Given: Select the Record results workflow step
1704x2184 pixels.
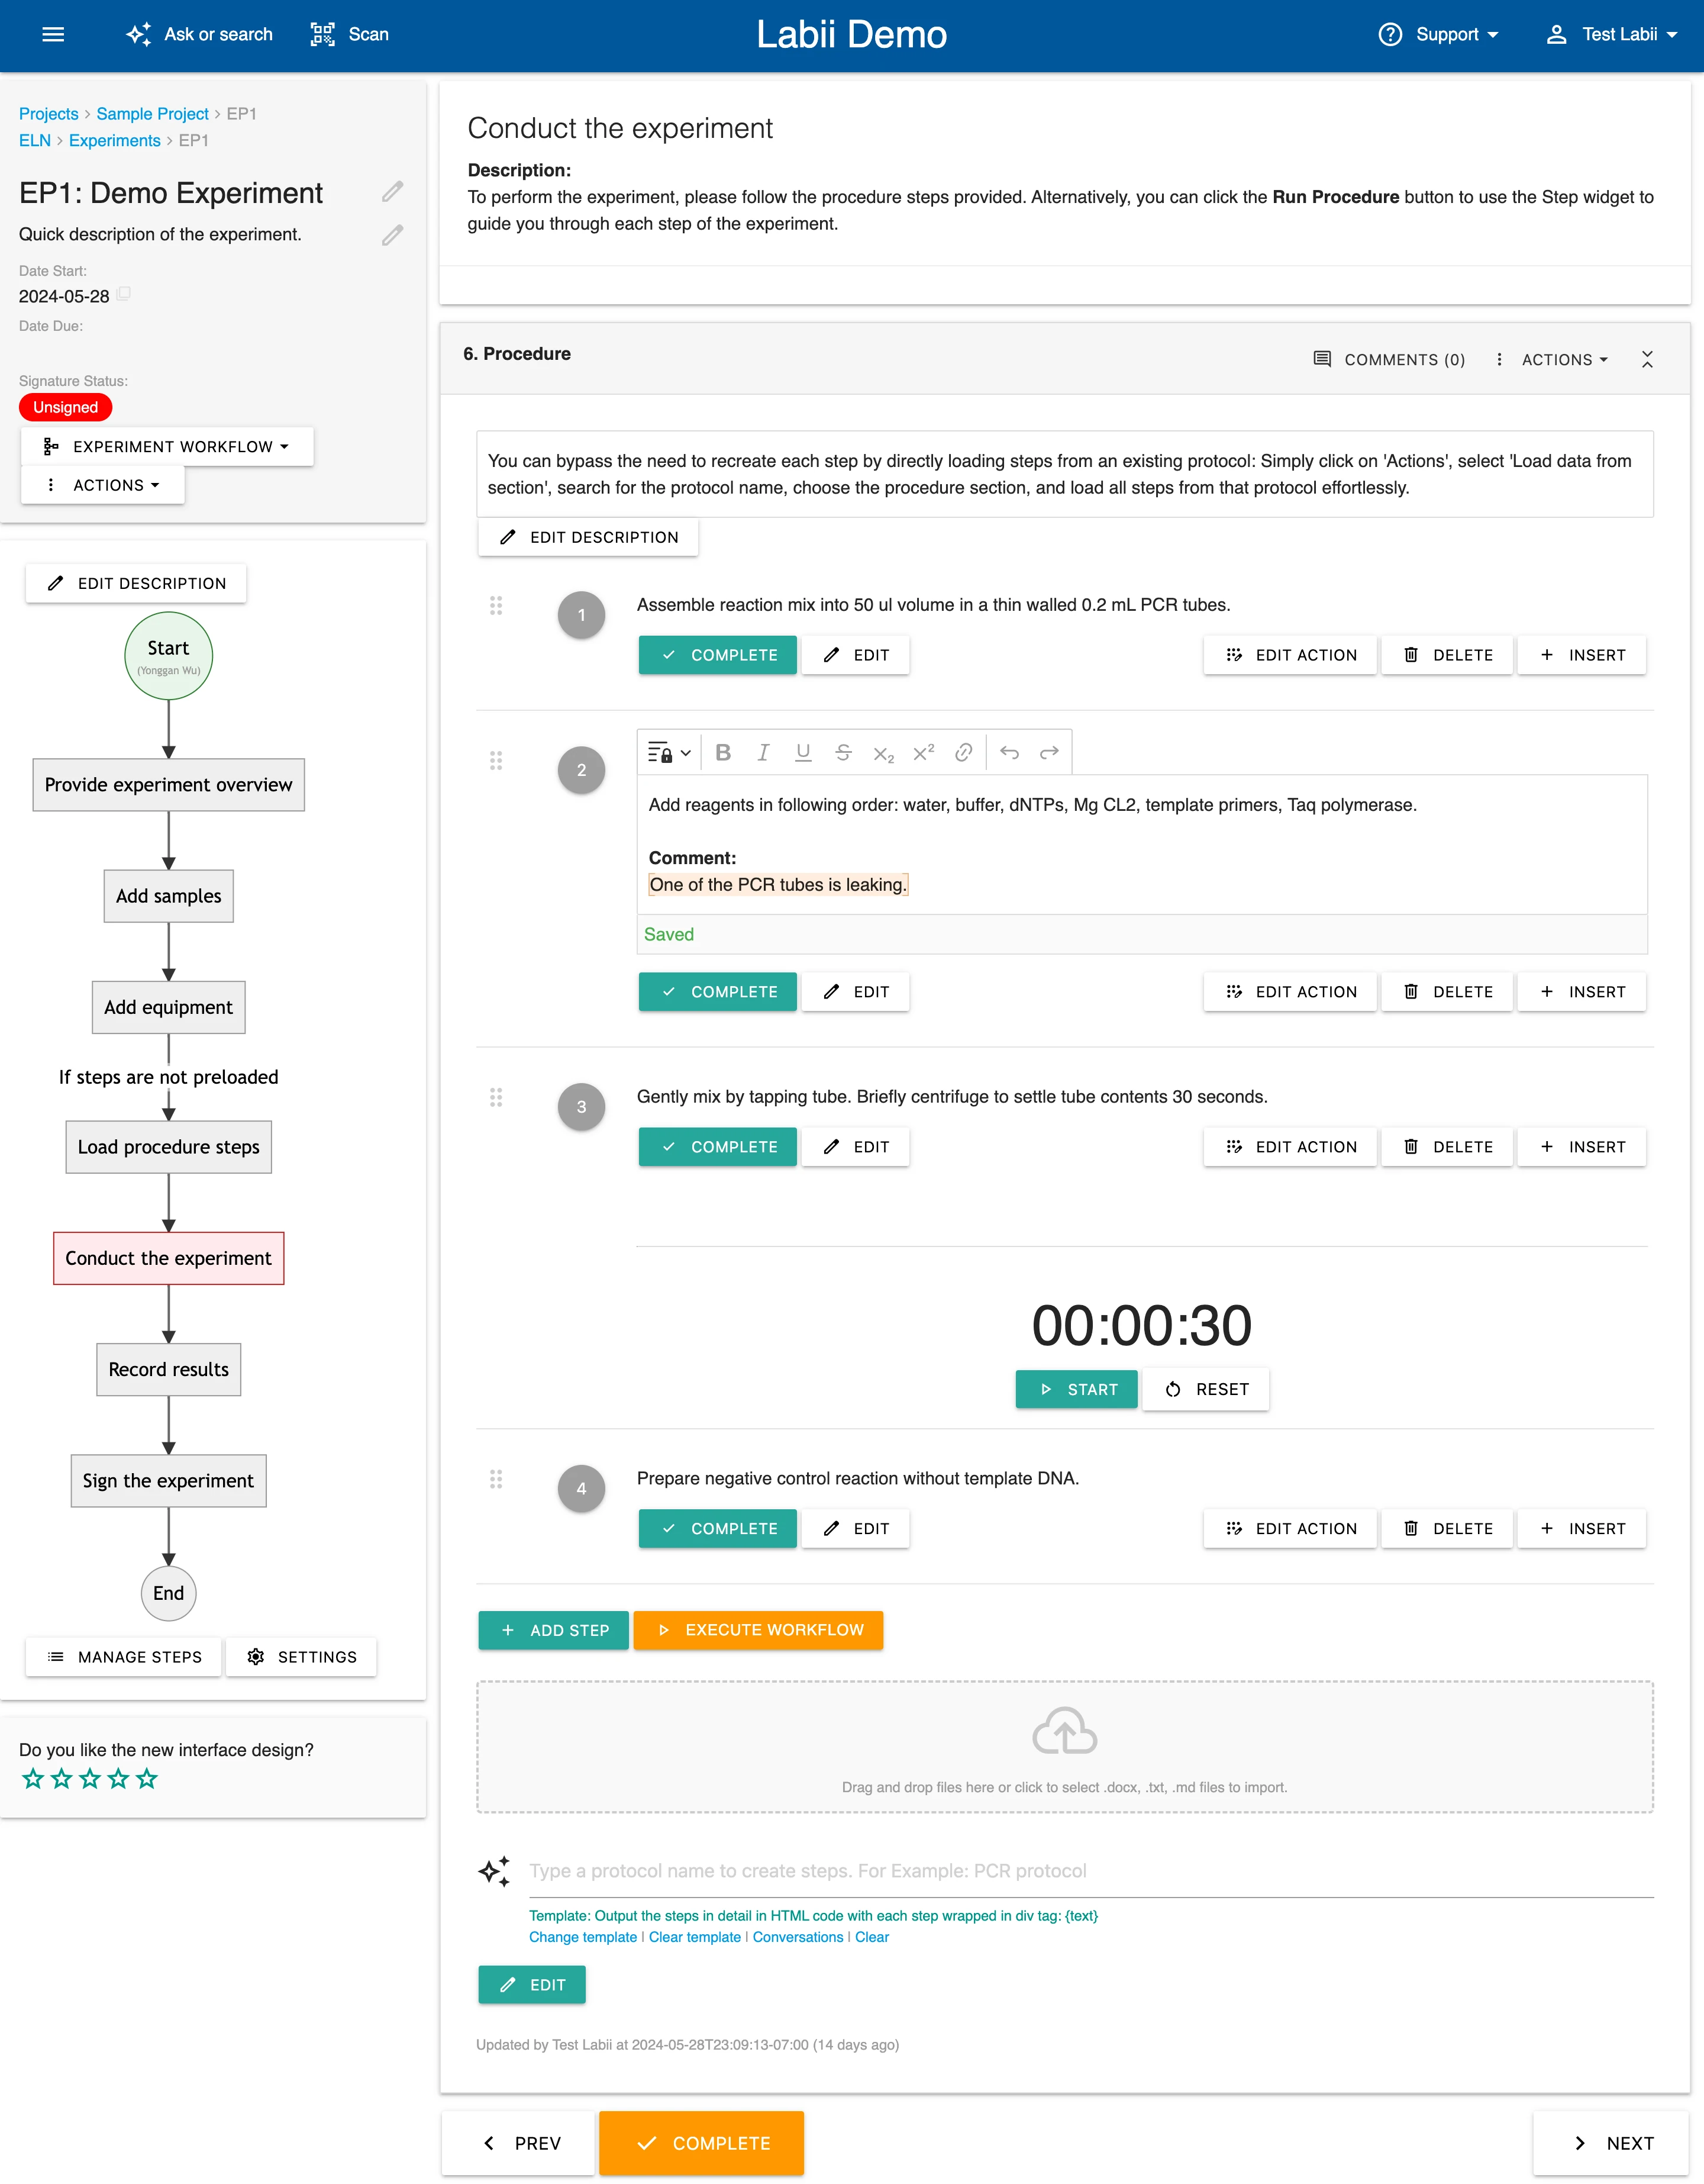Looking at the screenshot, I should click(x=168, y=1370).
